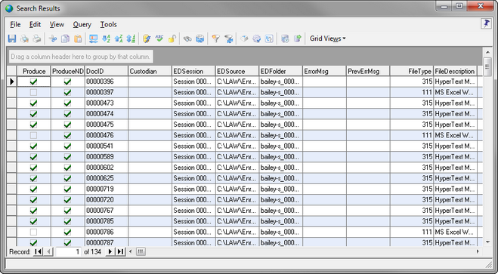
Task: Click the grey funnel filter icon
Action: click(228, 38)
